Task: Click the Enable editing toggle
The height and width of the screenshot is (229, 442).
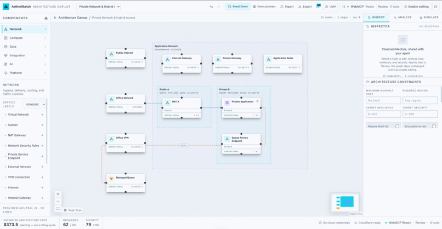Action: (x=416, y=7)
